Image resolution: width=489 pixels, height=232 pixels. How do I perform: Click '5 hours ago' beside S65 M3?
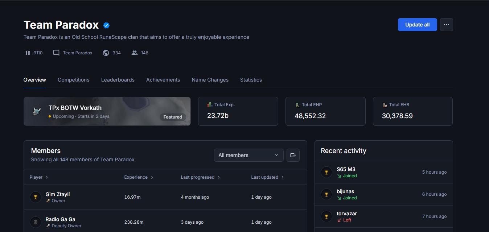pos(435,172)
